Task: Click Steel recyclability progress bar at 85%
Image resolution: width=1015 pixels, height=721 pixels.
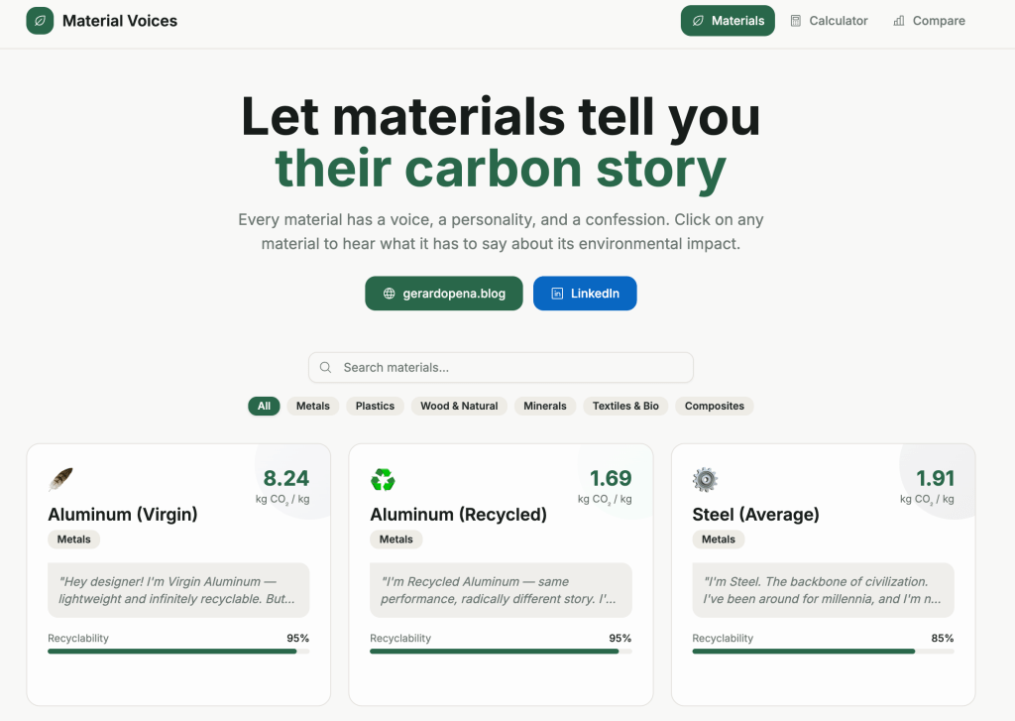Action: pos(823,652)
